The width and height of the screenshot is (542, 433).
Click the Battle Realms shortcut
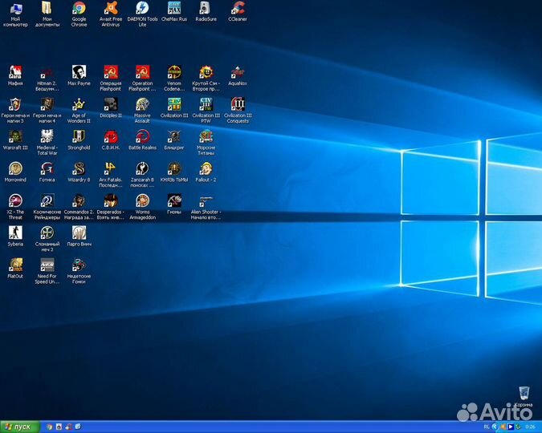coord(142,140)
